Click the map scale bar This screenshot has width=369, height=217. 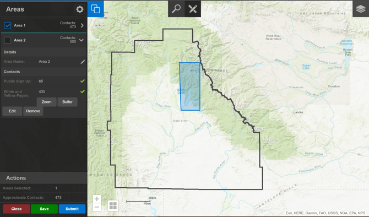[x=141, y=201]
